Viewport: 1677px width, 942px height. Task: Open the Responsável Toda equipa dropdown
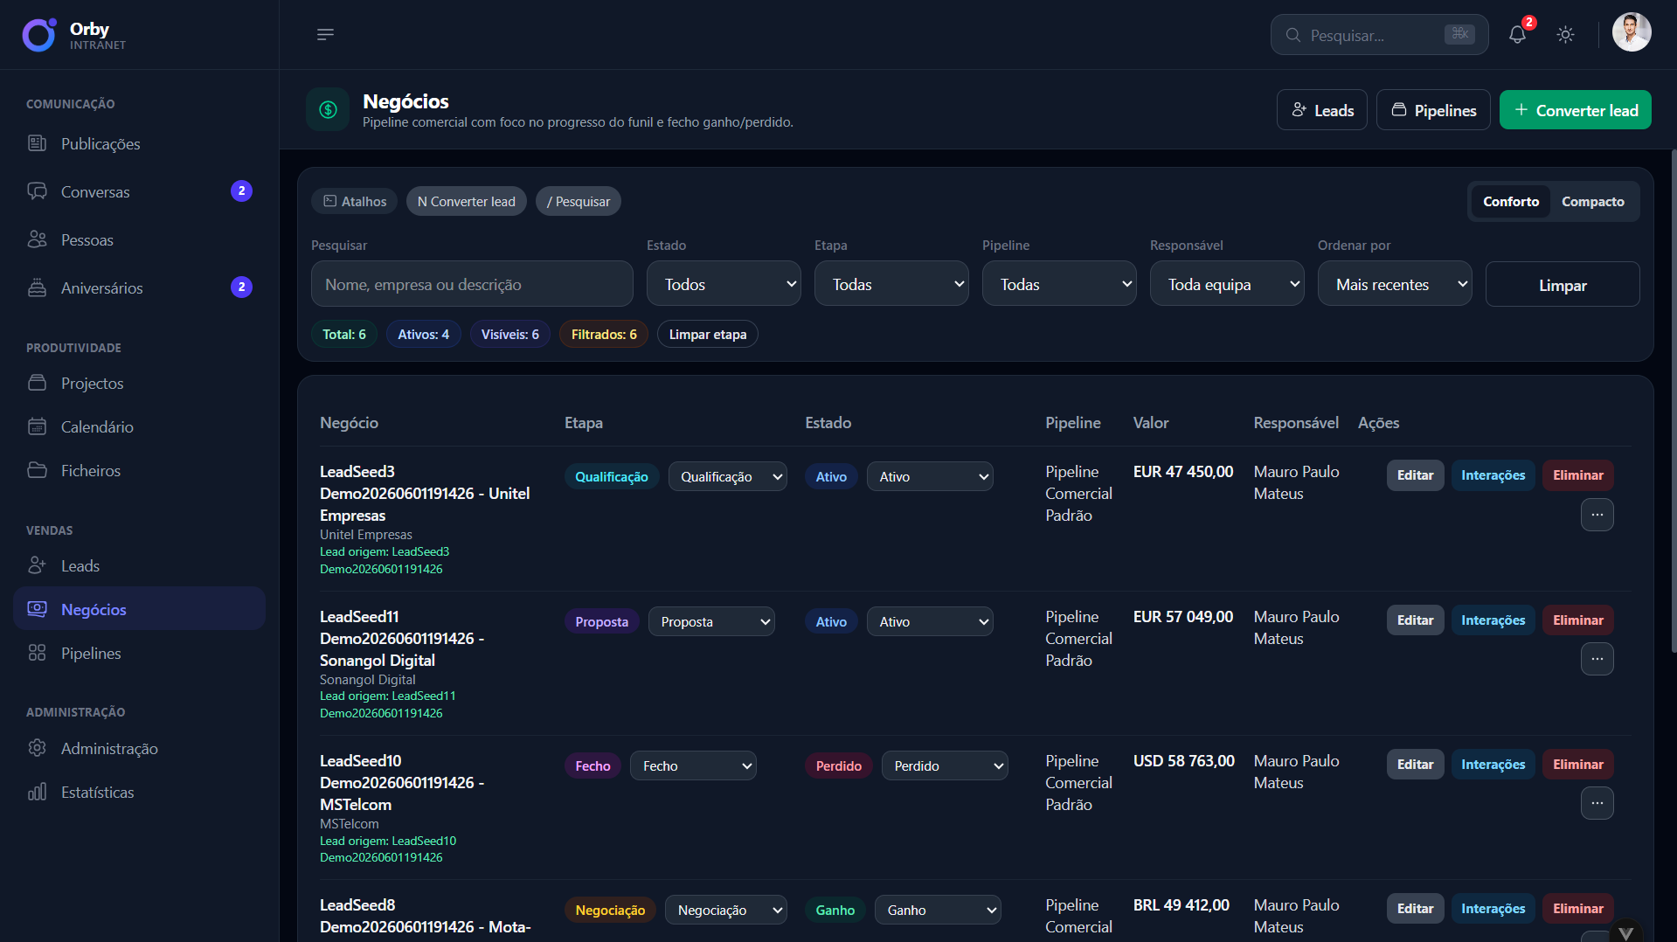click(1227, 284)
